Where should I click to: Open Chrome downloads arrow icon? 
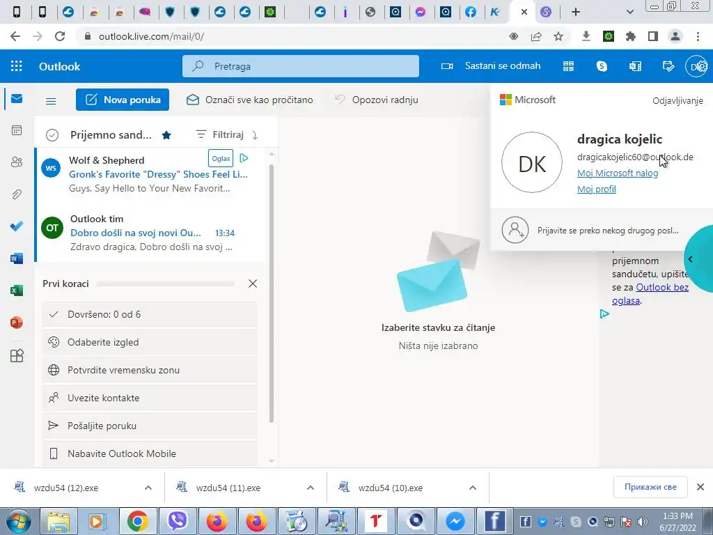coord(586,36)
